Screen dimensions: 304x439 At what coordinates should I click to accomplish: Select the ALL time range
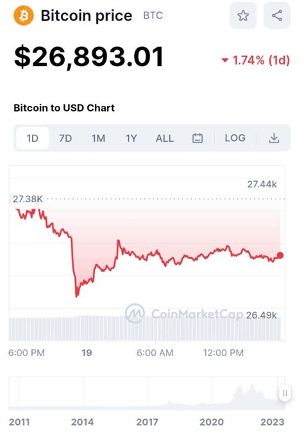[x=165, y=138]
